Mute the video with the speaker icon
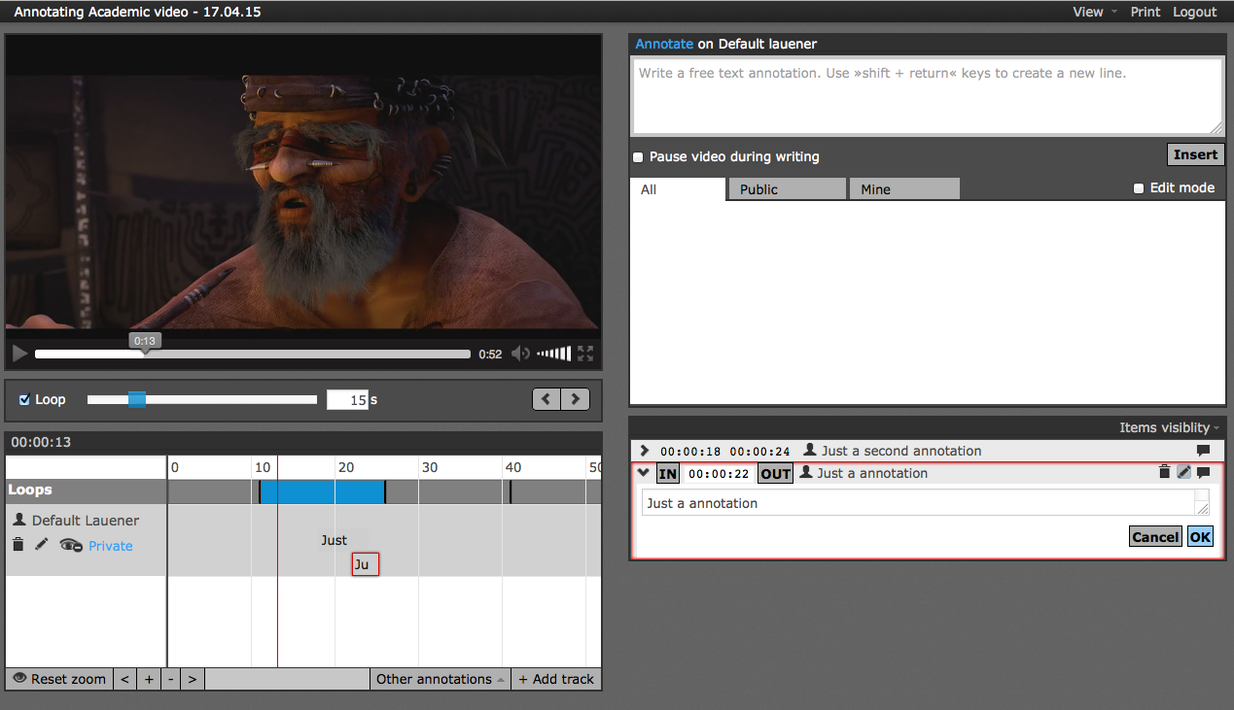 (521, 354)
